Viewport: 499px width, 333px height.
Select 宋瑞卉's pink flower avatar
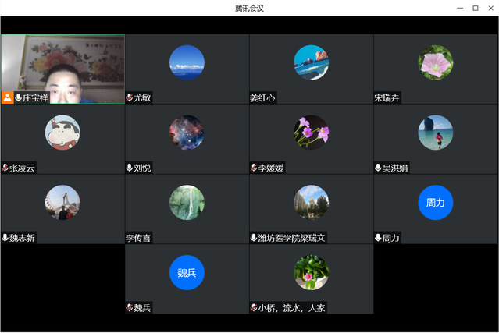[x=435, y=62]
